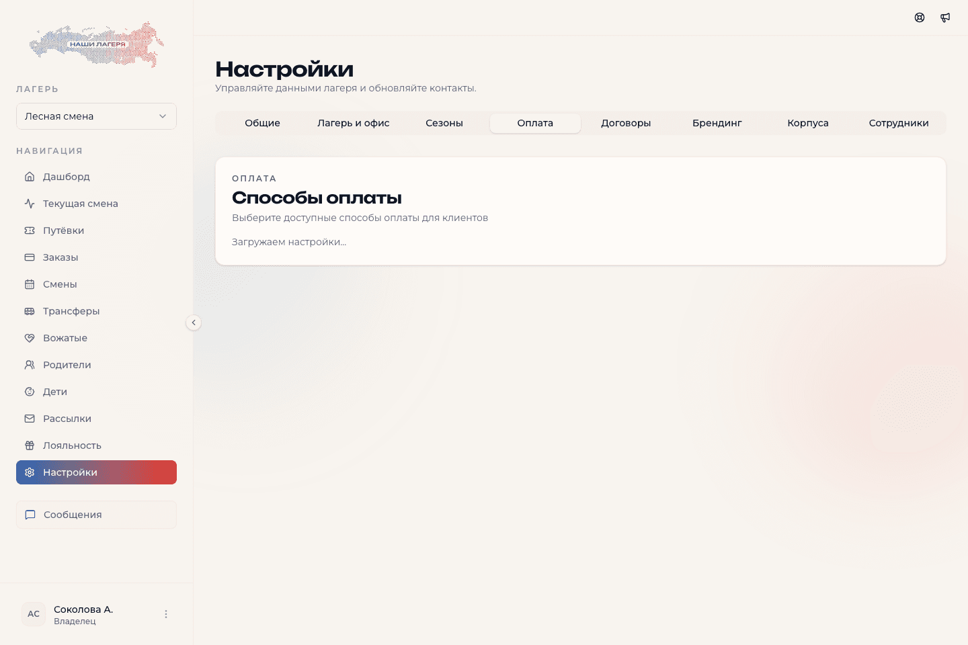The image size is (968, 645).
Task: Click the Настройки gear icon
Action: click(x=30, y=472)
